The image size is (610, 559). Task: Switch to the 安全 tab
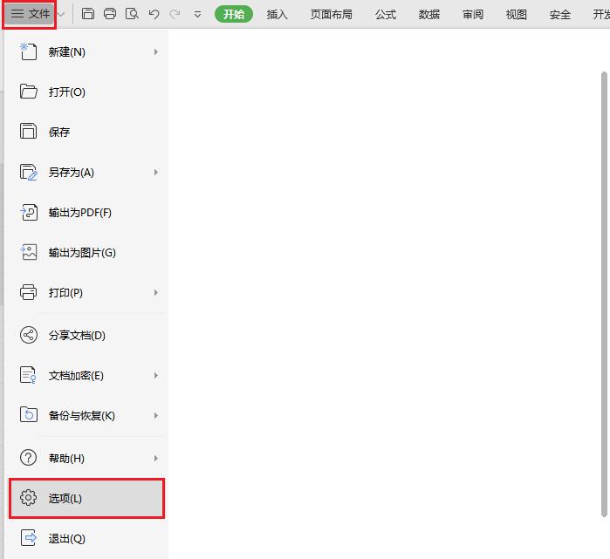point(559,15)
